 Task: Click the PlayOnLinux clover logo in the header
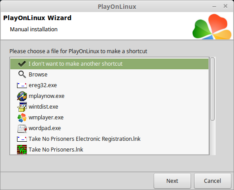(x=212, y=27)
